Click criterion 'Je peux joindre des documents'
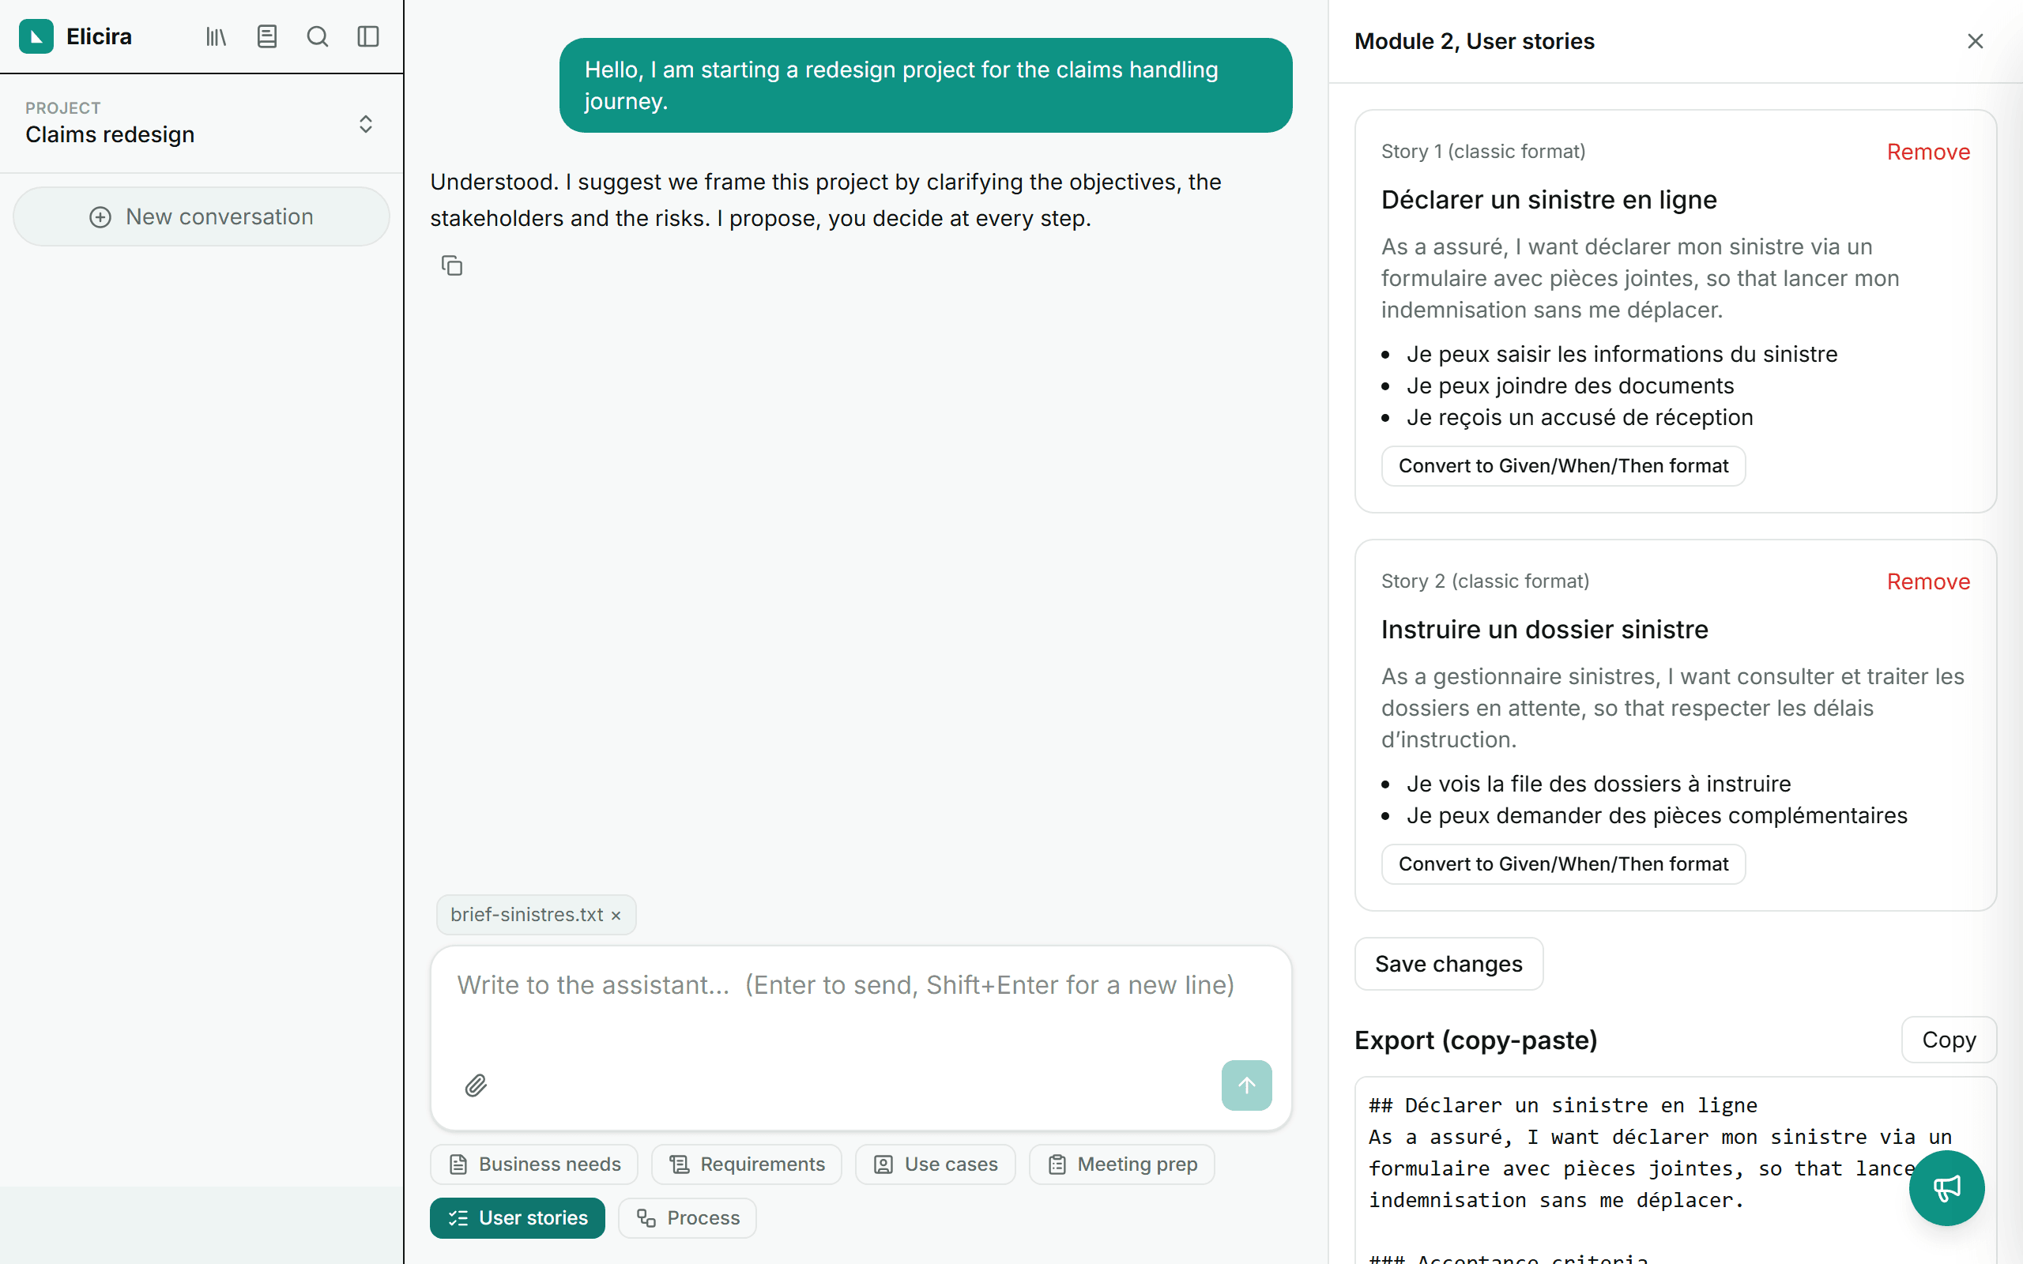The width and height of the screenshot is (2023, 1264). (x=1570, y=386)
